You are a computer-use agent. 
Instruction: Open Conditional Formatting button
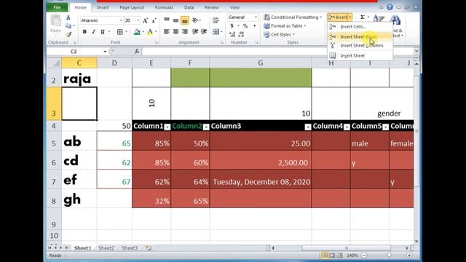click(293, 17)
